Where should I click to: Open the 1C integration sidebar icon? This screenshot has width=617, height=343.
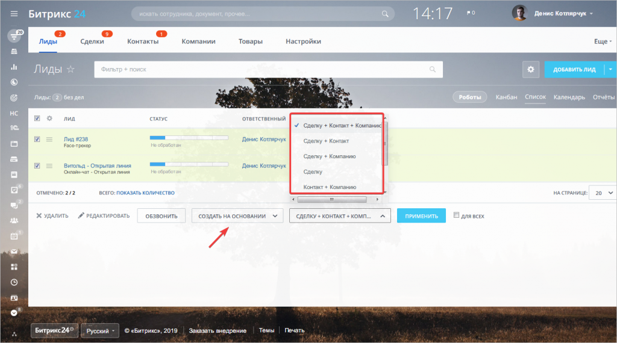click(14, 128)
